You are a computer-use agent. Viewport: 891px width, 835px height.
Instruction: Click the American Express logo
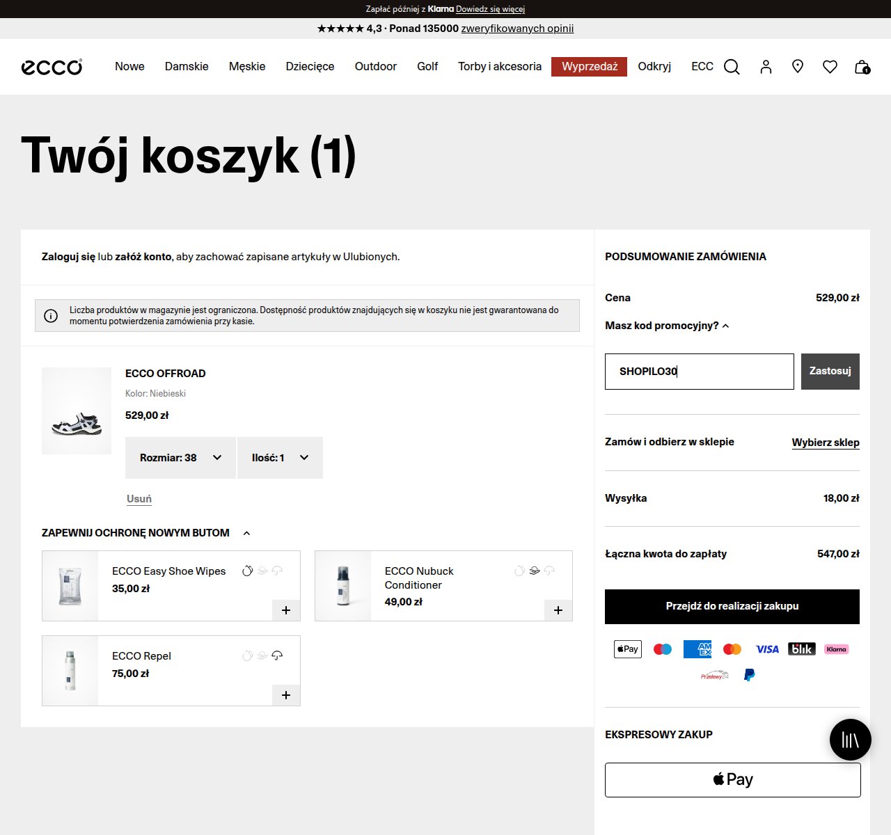[x=697, y=649]
